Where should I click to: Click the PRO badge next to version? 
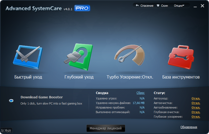coord(82,8)
